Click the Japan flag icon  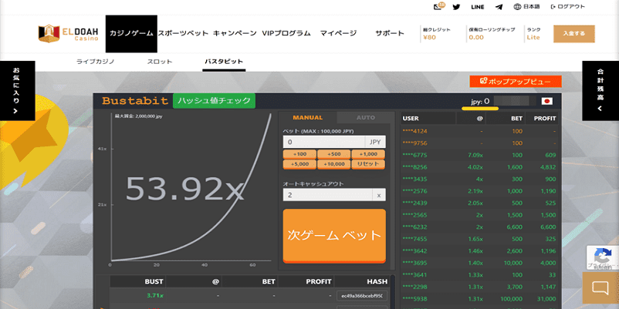click(x=546, y=101)
